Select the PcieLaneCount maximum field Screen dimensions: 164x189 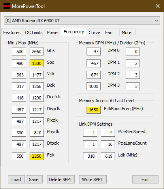108,144
